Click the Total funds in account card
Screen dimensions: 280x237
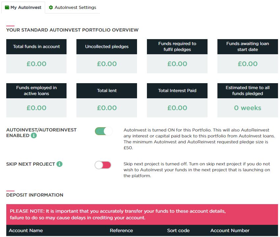(37, 56)
